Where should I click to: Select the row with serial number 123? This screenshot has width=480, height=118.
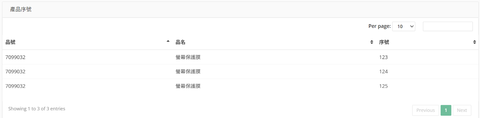pyautogui.click(x=240, y=57)
